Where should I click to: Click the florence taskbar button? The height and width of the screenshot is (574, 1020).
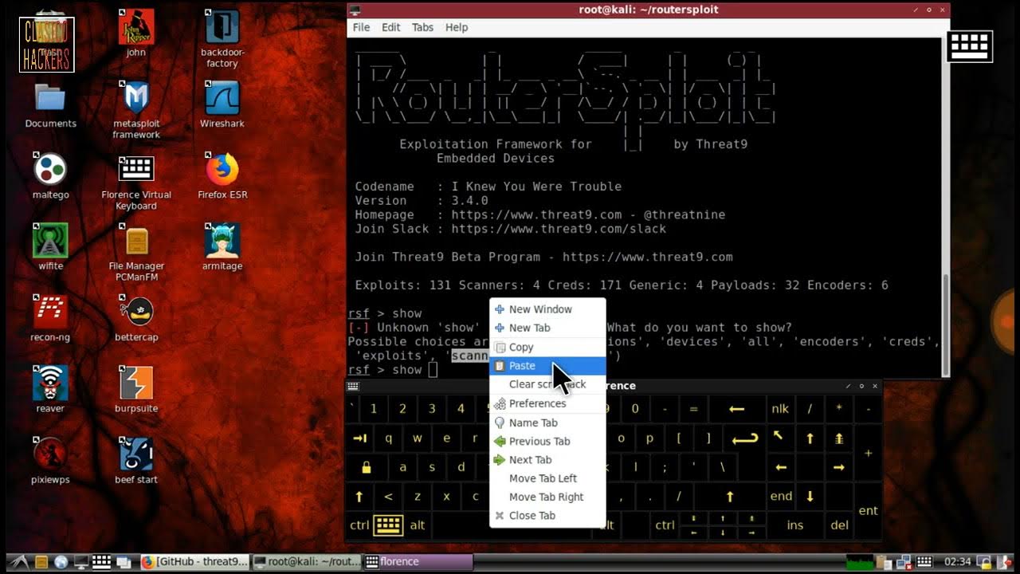coord(418,561)
